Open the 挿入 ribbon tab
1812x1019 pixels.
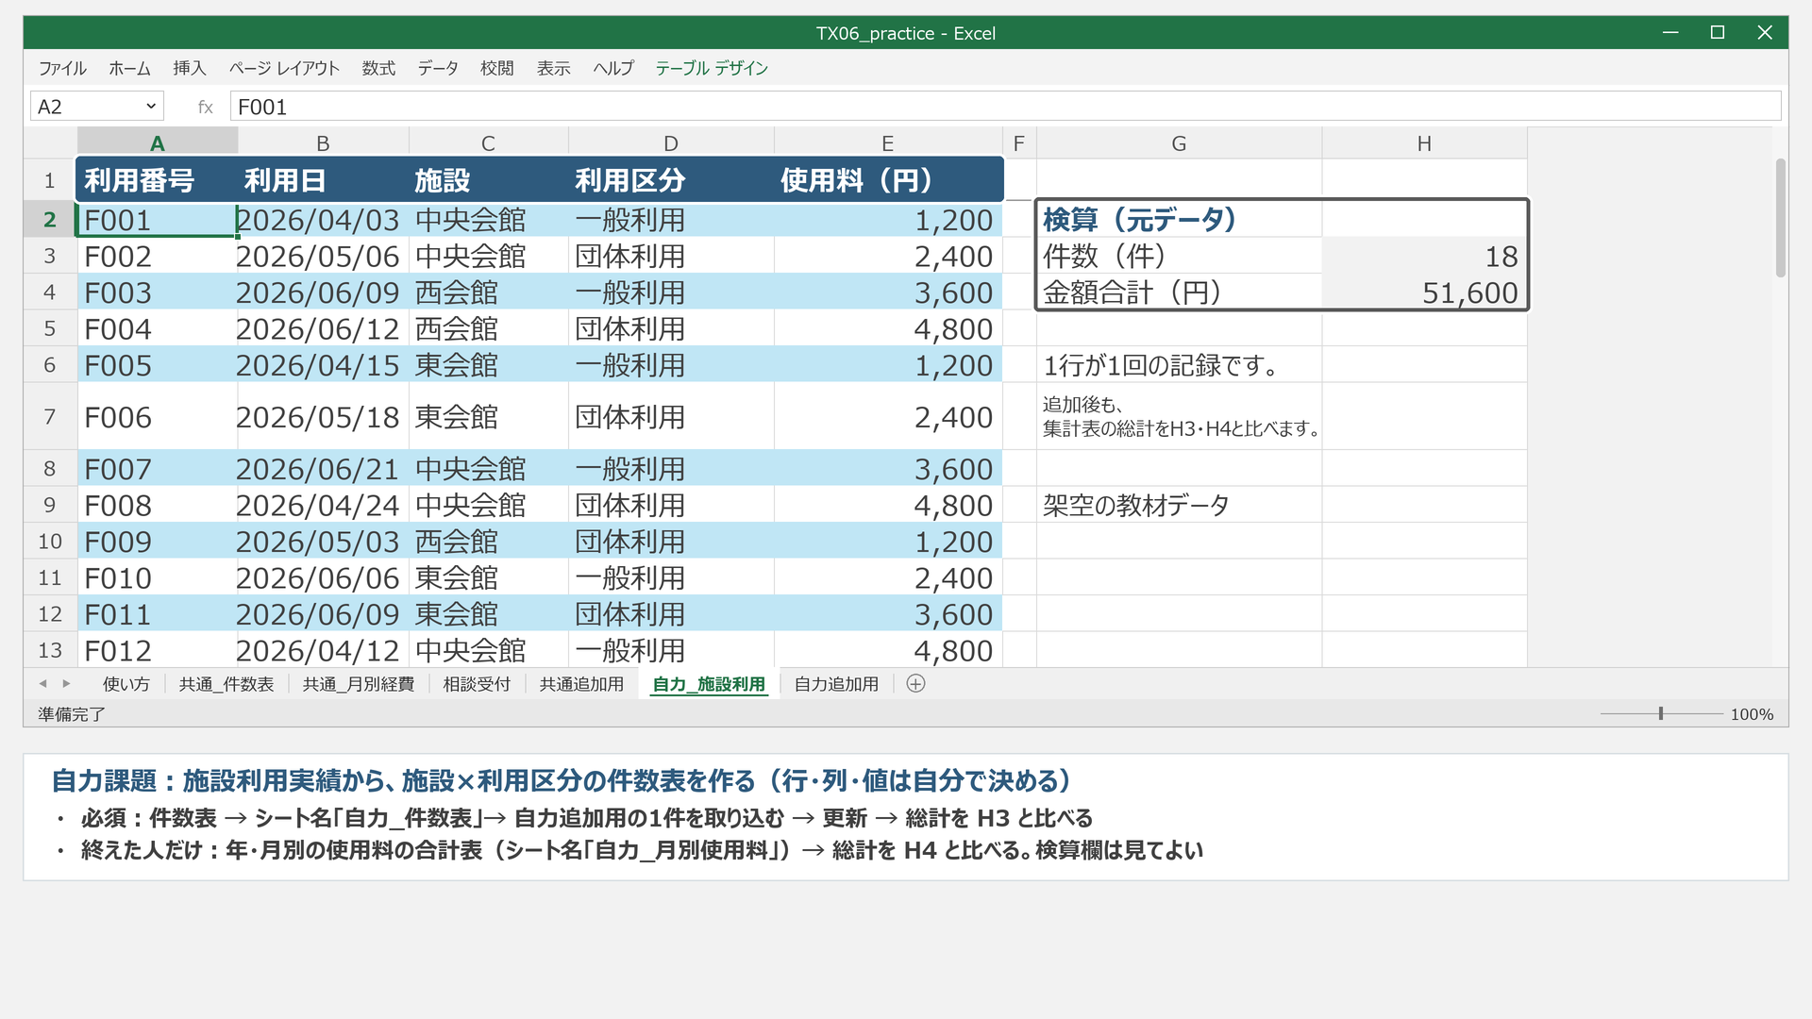click(x=189, y=68)
